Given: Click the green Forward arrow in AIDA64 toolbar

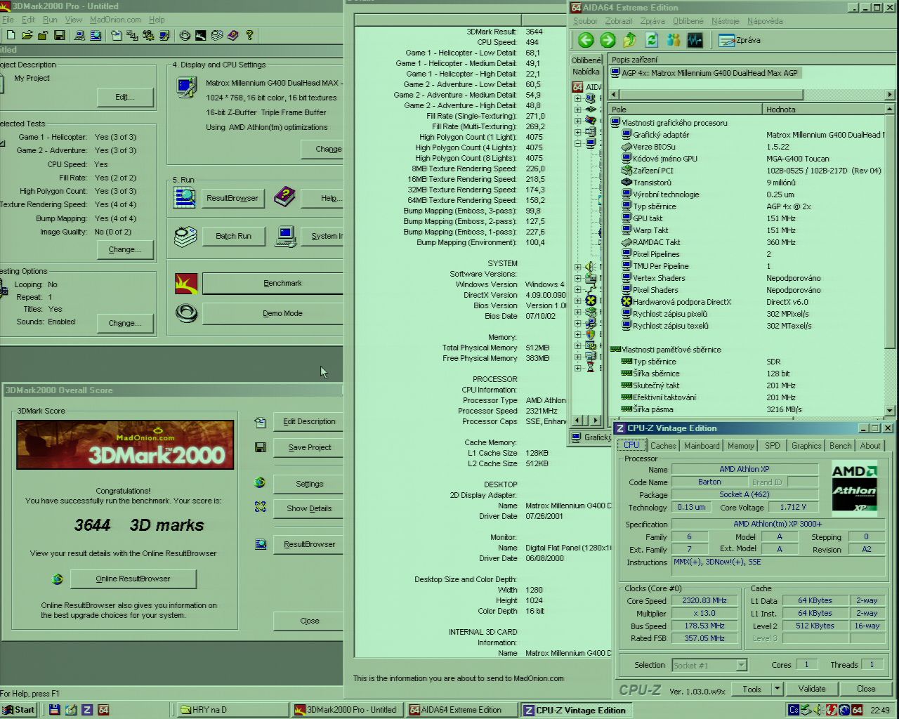Looking at the screenshot, I should tap(608, 40).
